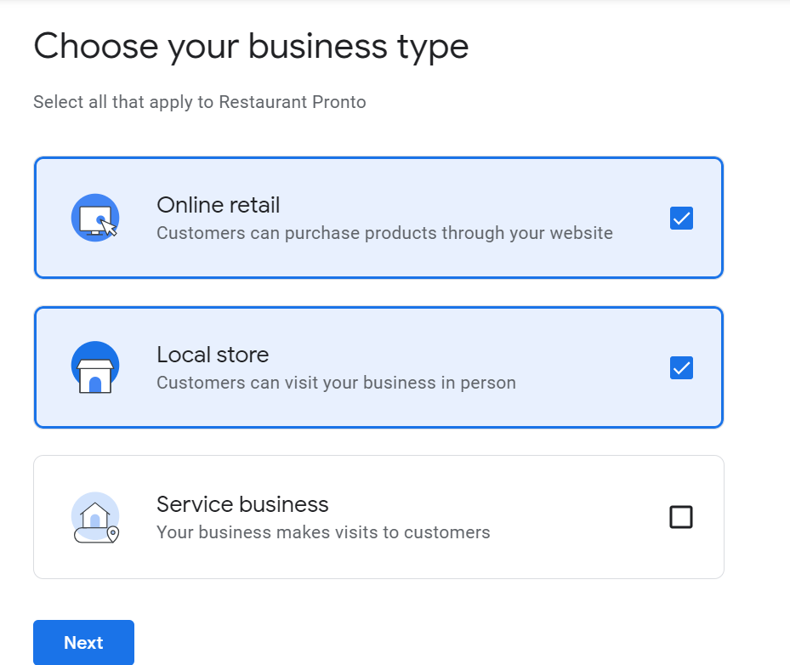
Task: Click the Next button
Action: click(x=83, y=642)
